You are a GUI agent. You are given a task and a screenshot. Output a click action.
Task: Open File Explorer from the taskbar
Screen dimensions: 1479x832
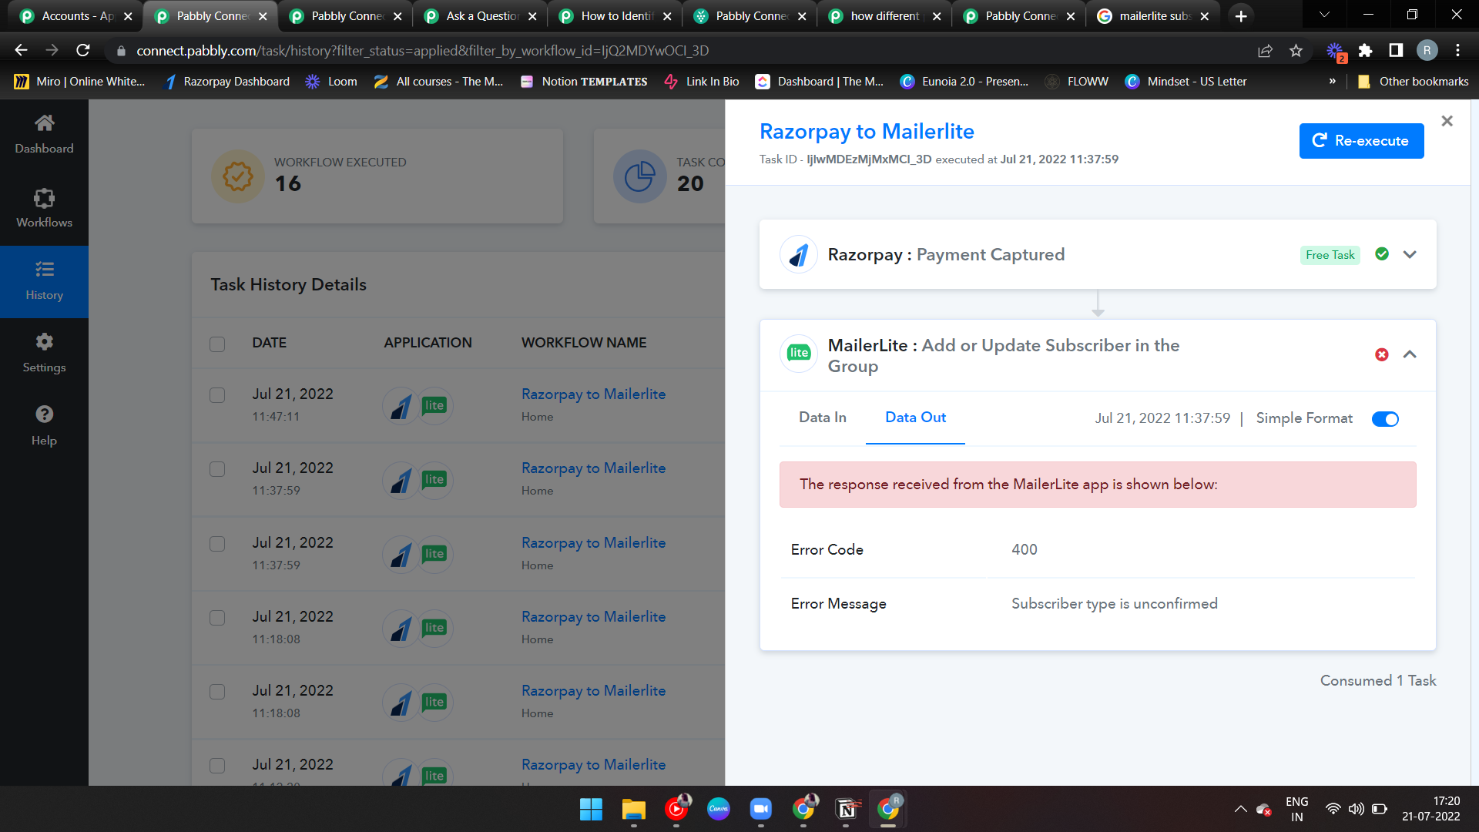[x=633, y=809]
